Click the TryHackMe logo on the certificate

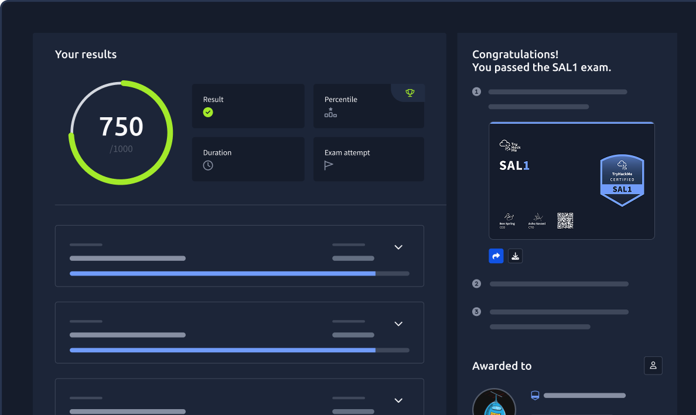click(x=510, y=145)
